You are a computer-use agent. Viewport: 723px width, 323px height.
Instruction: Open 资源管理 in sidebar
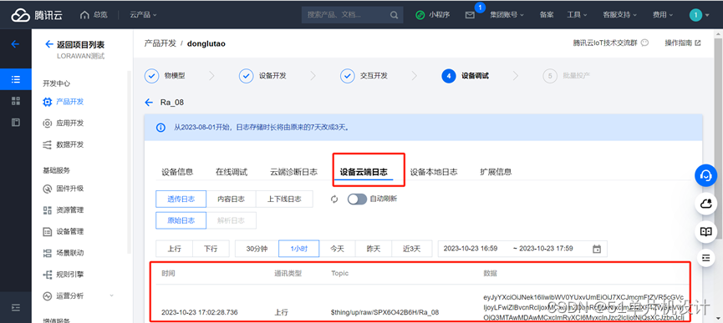[x=64, y=209]
